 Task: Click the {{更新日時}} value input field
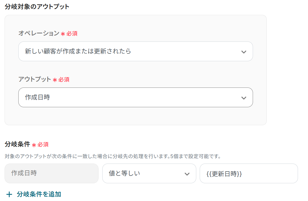248,174
